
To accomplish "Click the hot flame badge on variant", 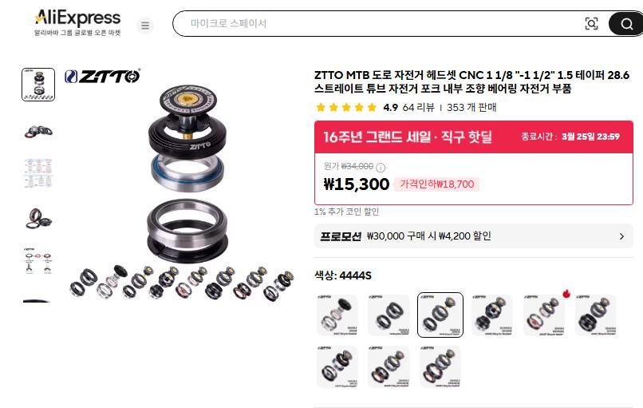I will pyautogui.click(x=566, y=293).
